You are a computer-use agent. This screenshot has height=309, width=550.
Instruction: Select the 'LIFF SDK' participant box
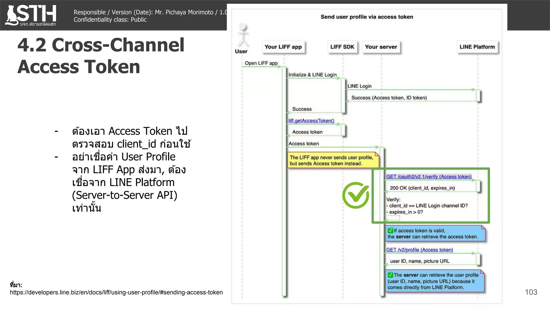pos(342,47)
